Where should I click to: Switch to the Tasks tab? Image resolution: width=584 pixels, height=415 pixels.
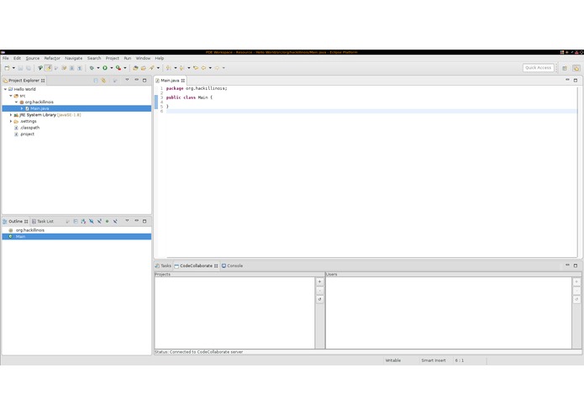163,265
